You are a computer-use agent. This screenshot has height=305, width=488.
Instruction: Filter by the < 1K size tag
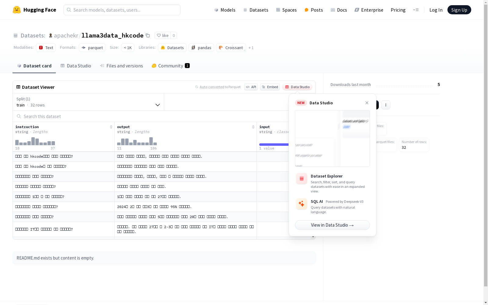[128, 48]
